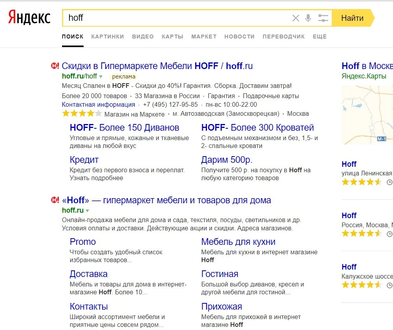Click clock icon for Hoff Россия, Москва
The width and height of the screenshot is (393, 330).
point(389,234)
